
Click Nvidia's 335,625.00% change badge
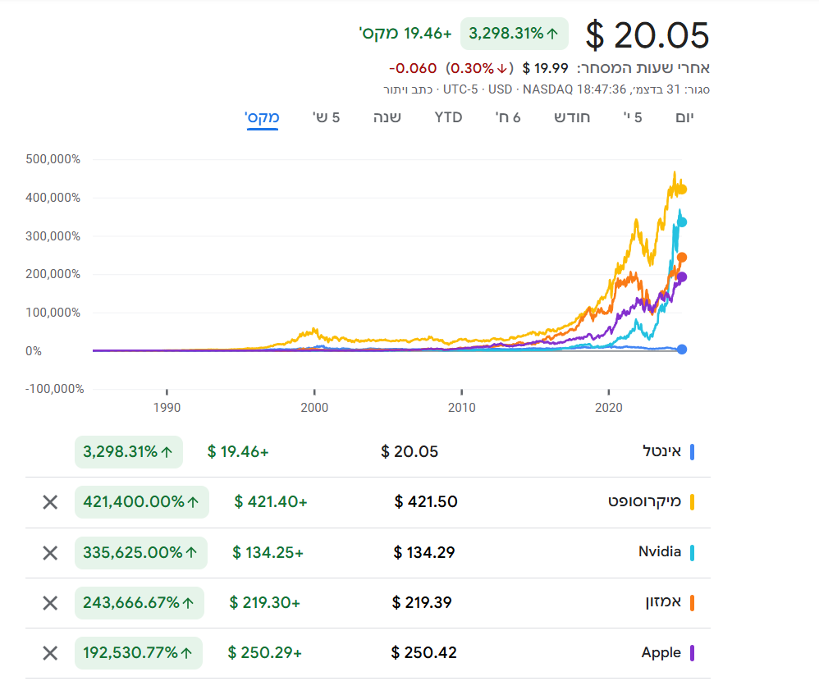click(x=140, y=553)
